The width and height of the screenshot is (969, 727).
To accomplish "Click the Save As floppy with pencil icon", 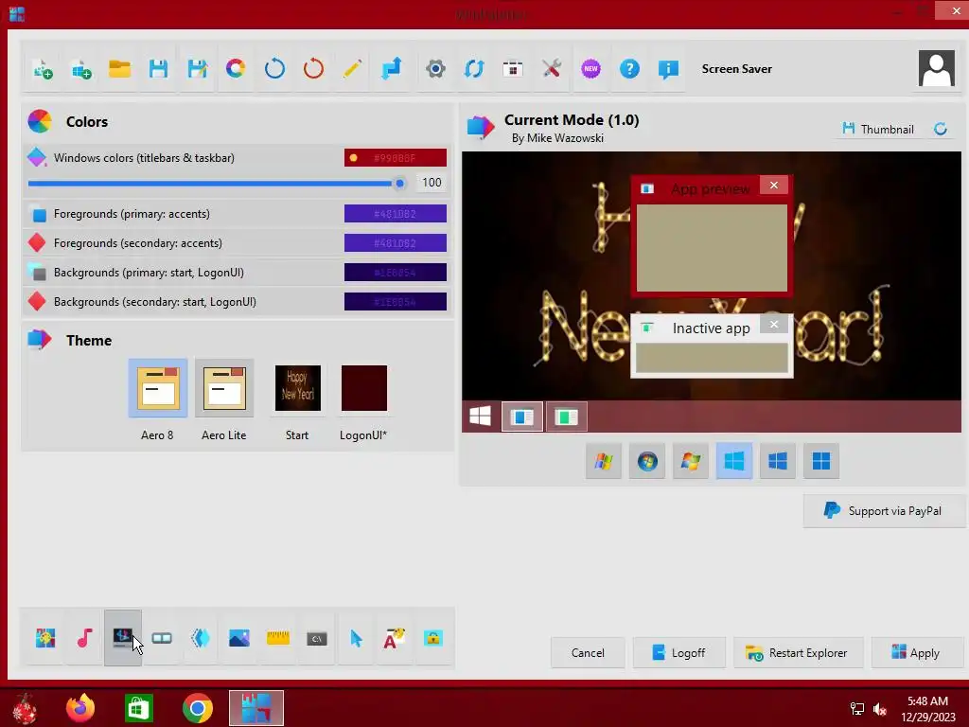I will point(197,68).
